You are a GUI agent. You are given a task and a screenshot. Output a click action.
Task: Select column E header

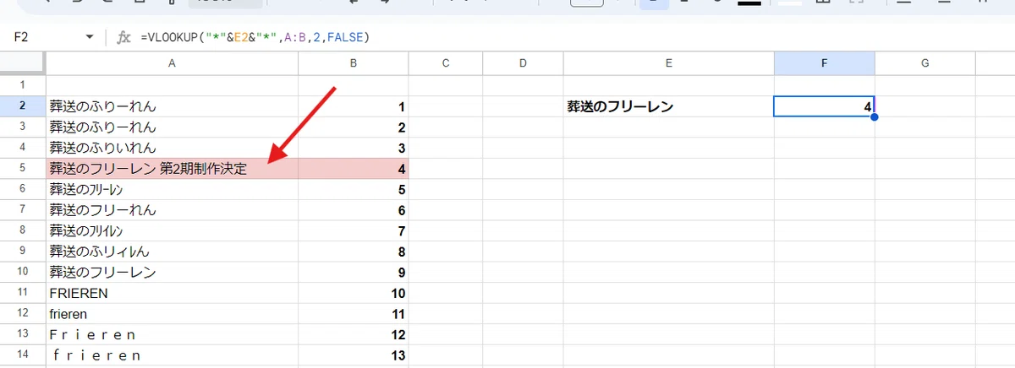point(668,63)
